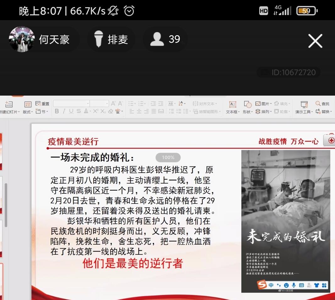This screenshot has width=335, height=300.
Task: Tap the 39 participants count button
Action: click(x=165, y=39)
